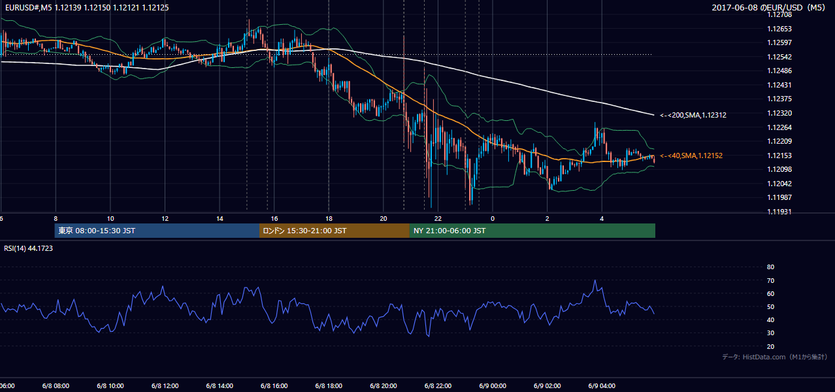Click price axis label 1.12264
This screenshot has width=835, height=392.
(x=779, y=127)
